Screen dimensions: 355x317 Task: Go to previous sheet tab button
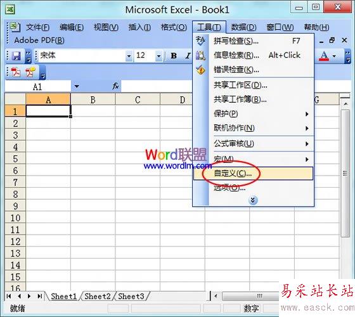(x=19, y=296)
